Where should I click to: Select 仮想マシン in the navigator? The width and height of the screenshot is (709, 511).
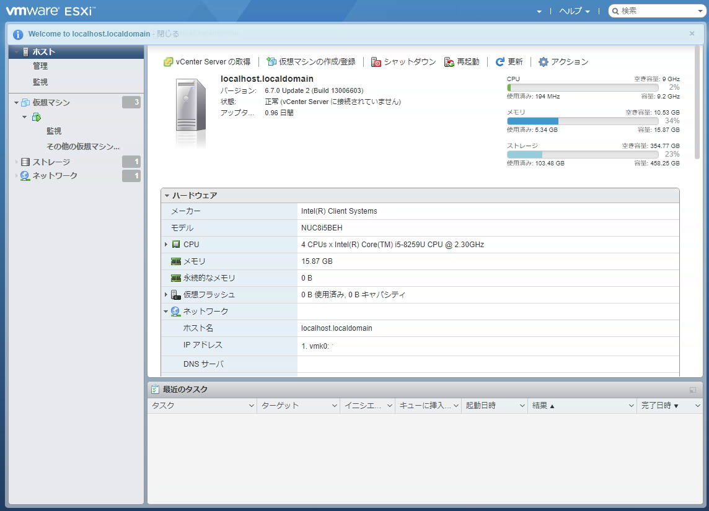(51, 103)
